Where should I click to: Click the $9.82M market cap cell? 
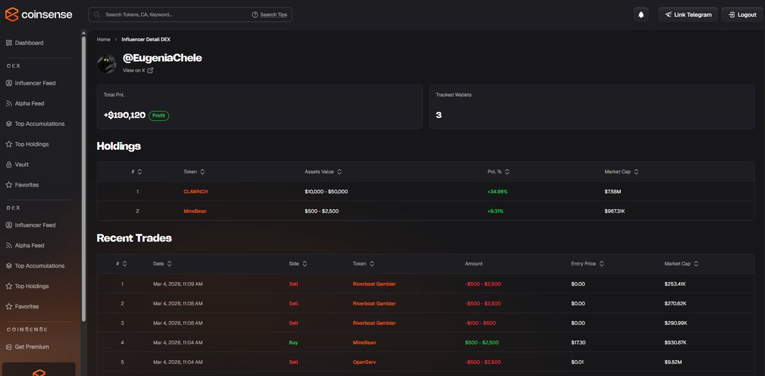672,362
